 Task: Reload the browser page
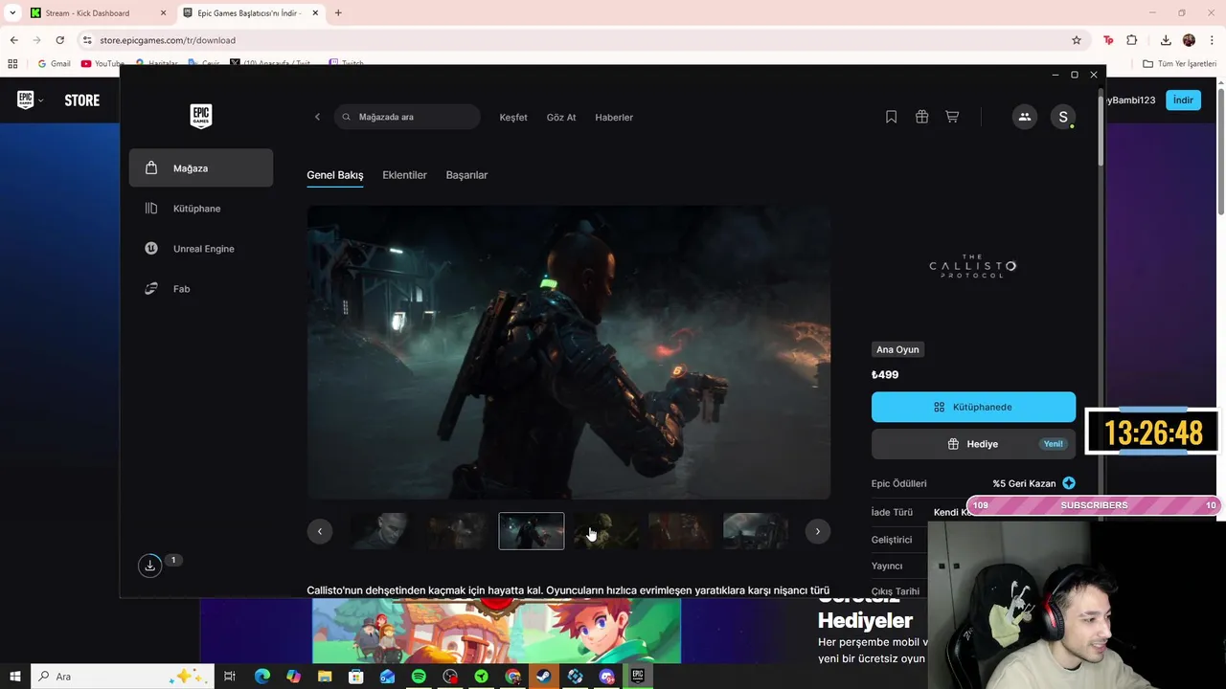[59, 40]
